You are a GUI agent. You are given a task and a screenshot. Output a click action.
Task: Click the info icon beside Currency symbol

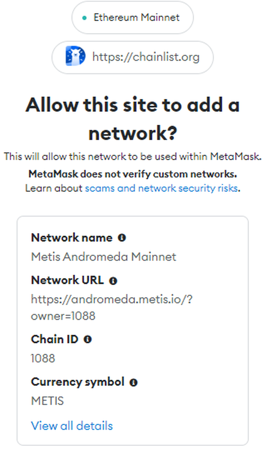click(133, 382)
